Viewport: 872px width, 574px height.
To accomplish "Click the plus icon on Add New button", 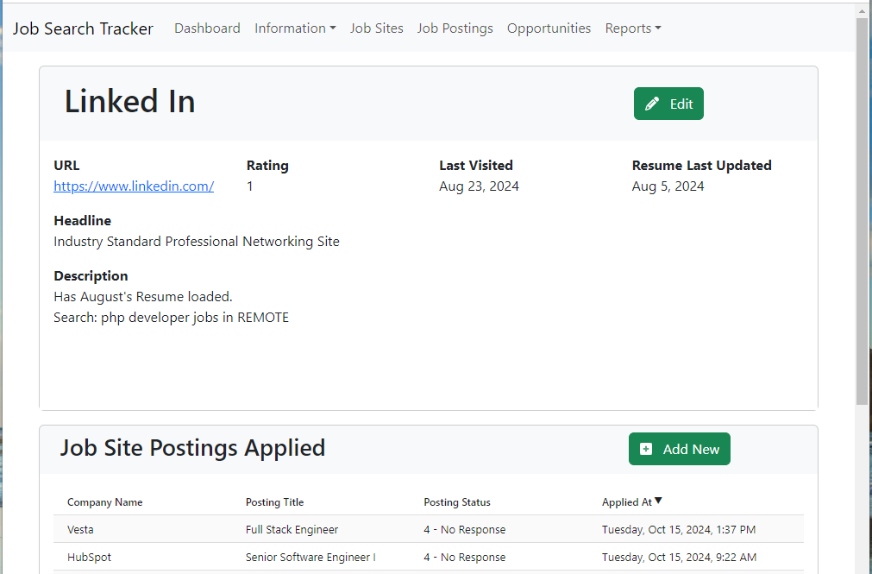I will coord(646,450).
